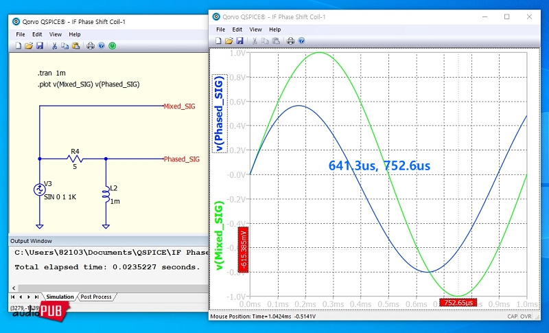Open View menu in schematic window
Screen dimensions: 549x333
pos(56,34)
